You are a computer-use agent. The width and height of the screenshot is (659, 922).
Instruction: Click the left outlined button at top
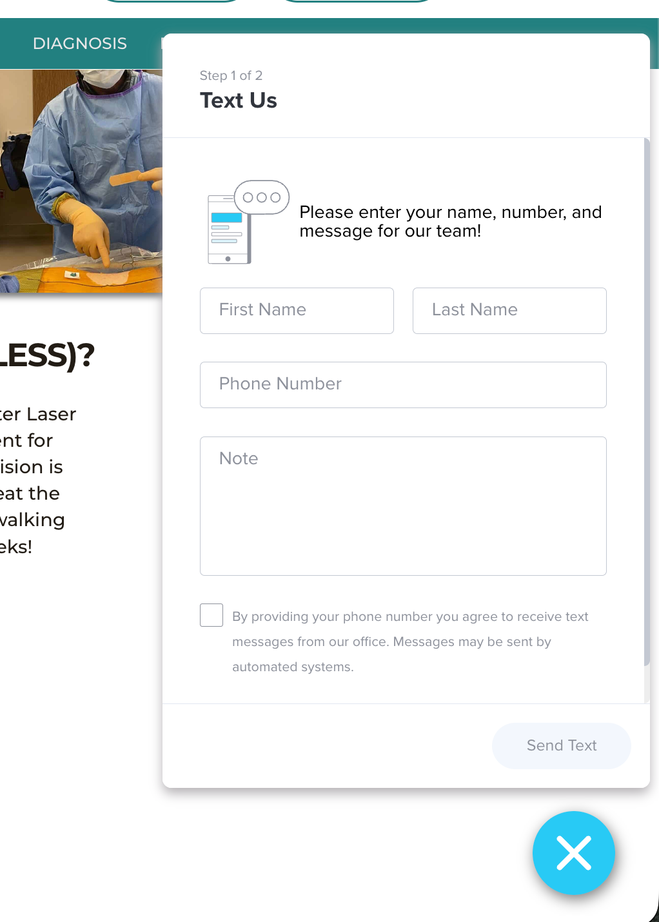point(172,1)
